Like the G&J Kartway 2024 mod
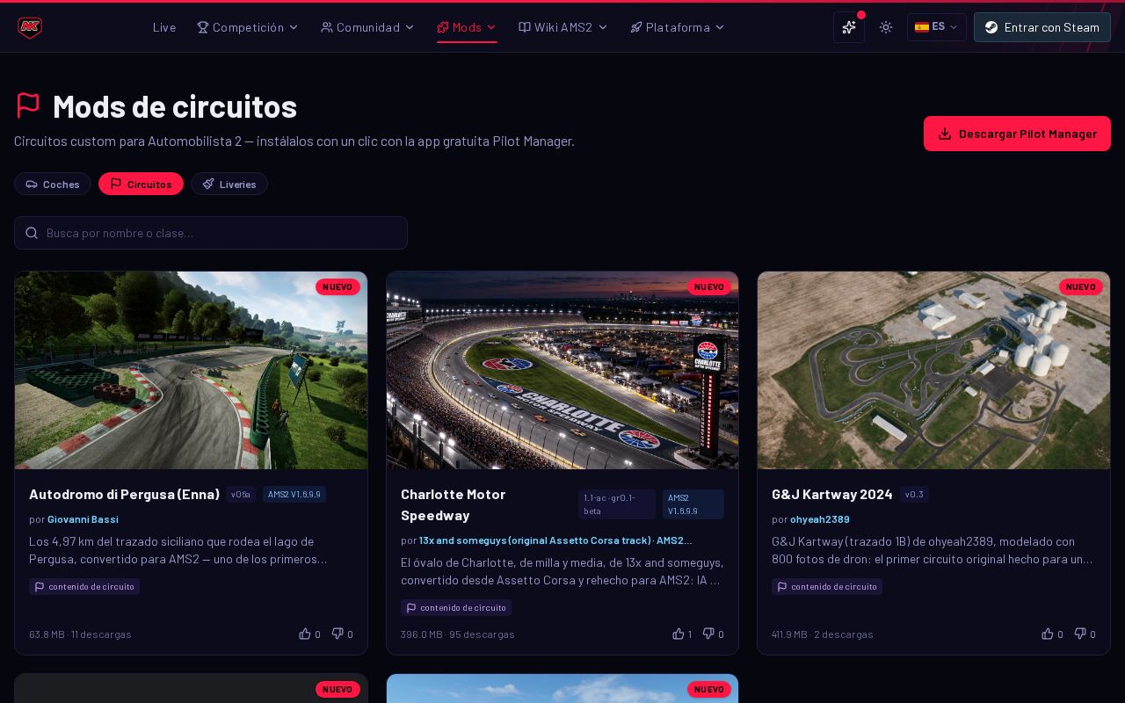 click(x=1052, y=634)
